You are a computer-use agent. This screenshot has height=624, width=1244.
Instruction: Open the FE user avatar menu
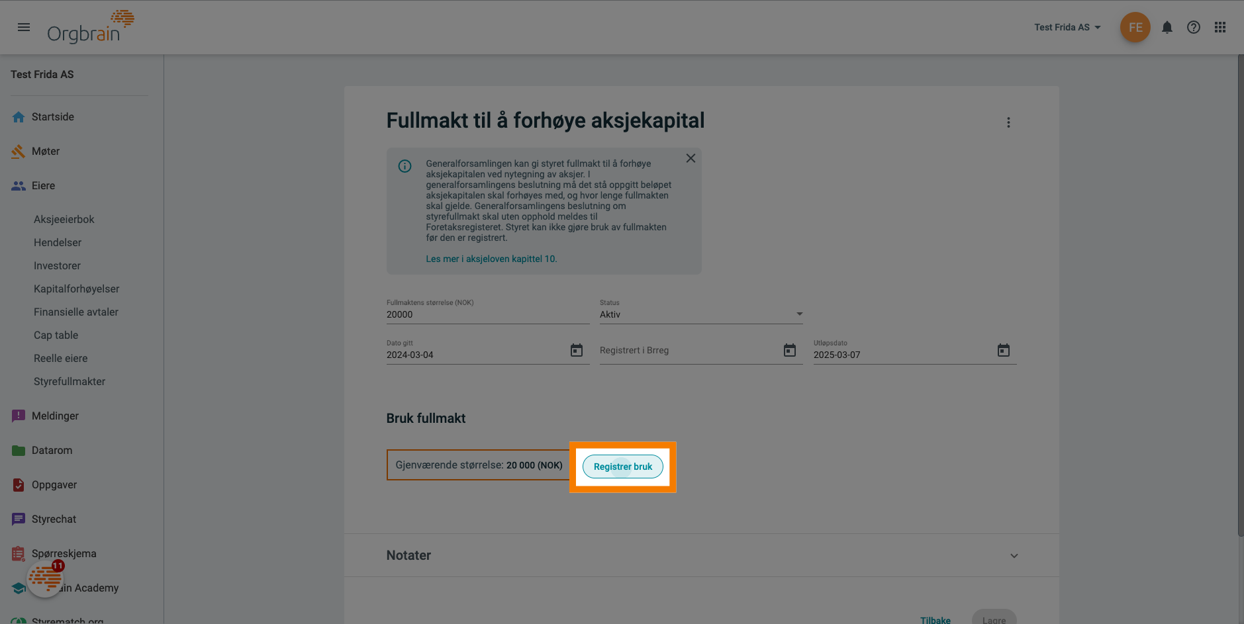[x=1135, y=27]
